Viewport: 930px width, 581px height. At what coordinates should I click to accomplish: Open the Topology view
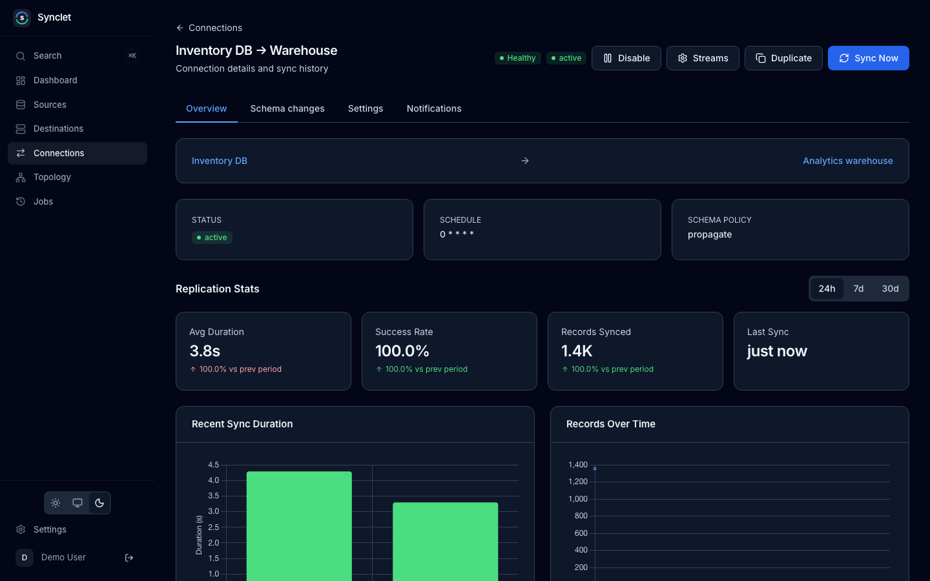click(77, 178)
